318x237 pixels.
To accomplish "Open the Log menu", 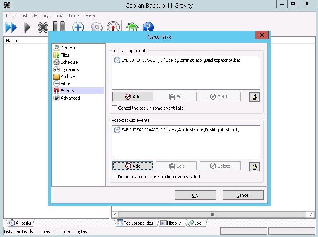I will tap(59, 16).
